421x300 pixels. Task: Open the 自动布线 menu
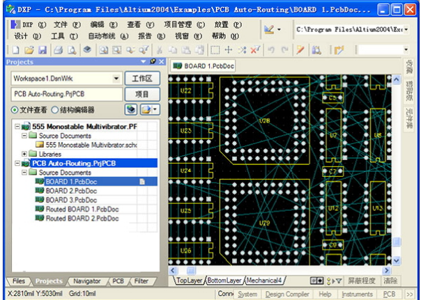pyautogui.click(x=108, y=36)
